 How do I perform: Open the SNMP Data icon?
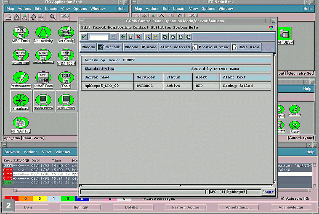pos(43,78)
